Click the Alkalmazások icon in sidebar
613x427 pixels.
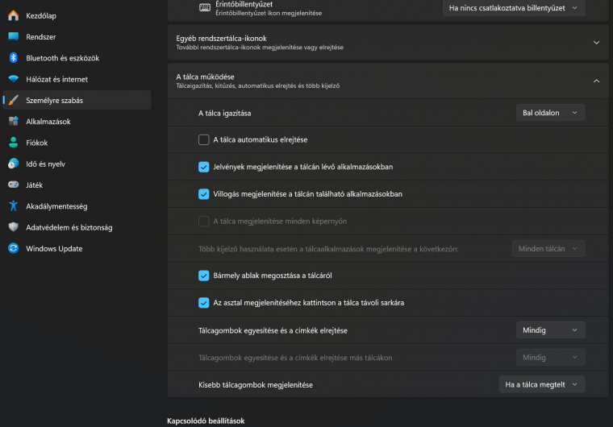click(13, 122)
